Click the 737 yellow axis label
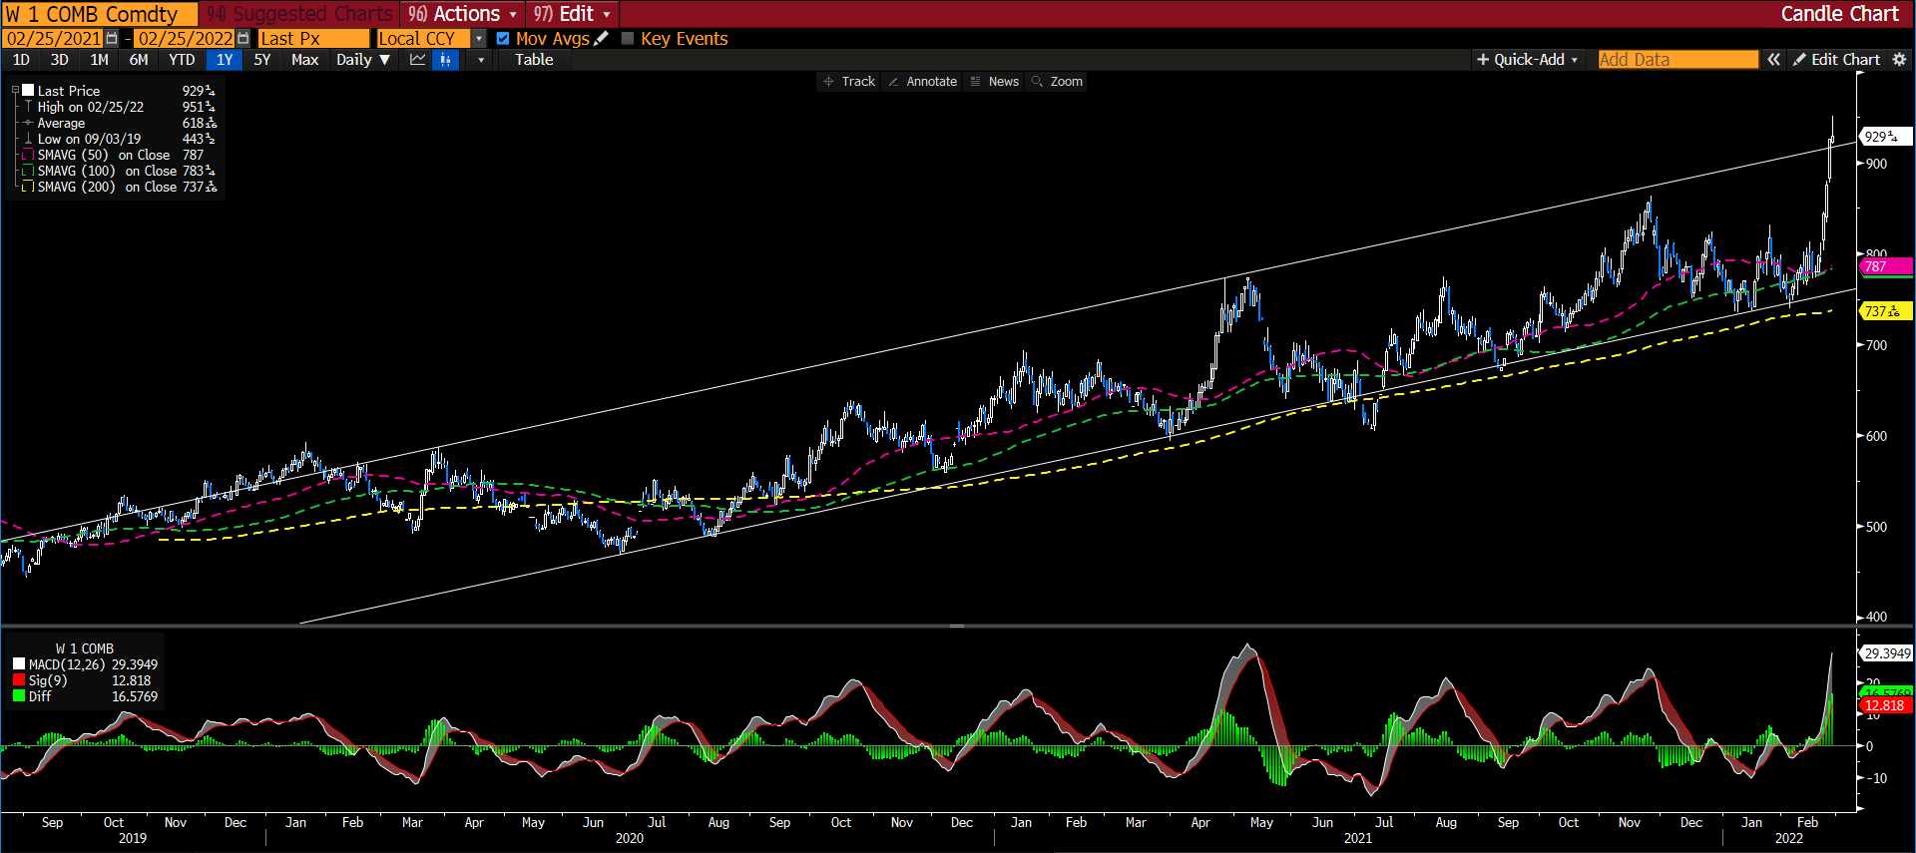 coord(1884,311)
